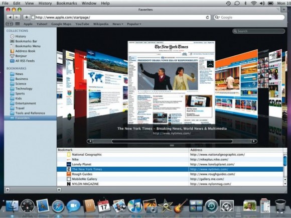Click Cover Flow left scroll arrow

pyautogui.click(x=90, y=141)
